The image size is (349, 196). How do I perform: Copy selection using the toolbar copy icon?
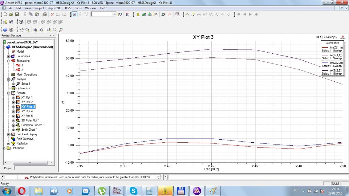(x=31, y=14)
